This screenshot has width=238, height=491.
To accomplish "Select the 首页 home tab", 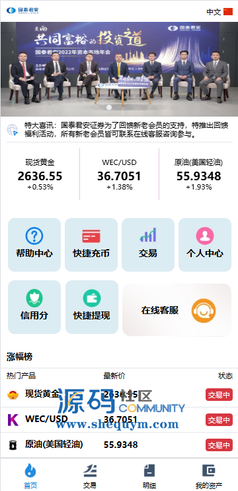I will [30, 476].
